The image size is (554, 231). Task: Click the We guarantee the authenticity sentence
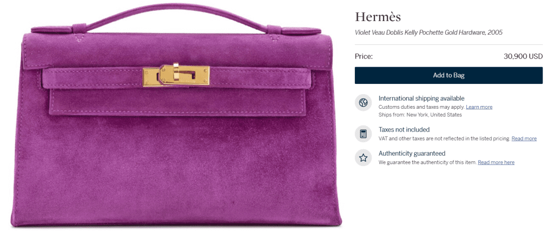click(x=427, y=162)
